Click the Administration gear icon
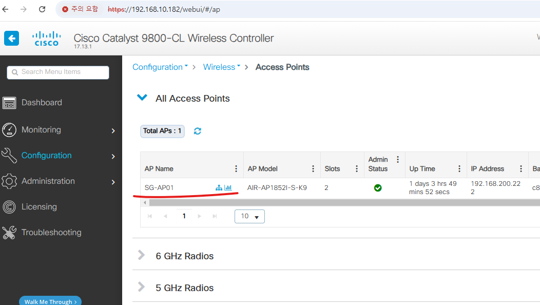The image size is (540, 305). (9, 181)
